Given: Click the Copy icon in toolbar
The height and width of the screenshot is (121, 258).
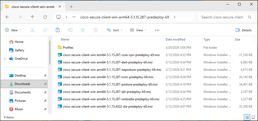Looking at the screenshot, I should coord(45,30).
